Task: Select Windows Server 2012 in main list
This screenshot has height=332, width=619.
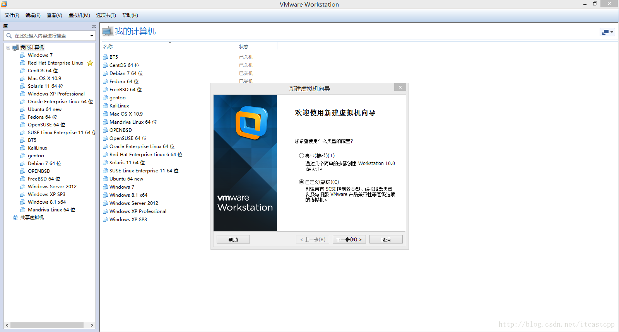Action: (x=134, y=203)
